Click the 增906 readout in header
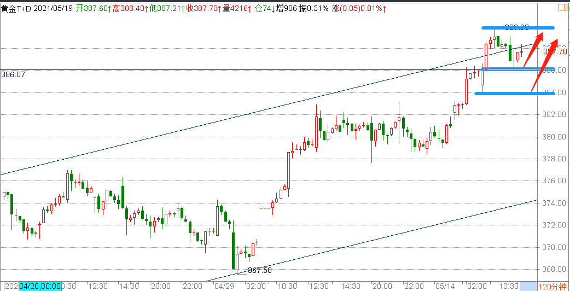Image resolution: width=570 pixels, height=291 pixels. (x=287, y=9)
